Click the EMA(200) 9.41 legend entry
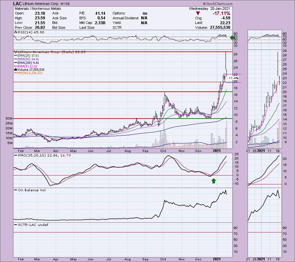Image resolution: width=295 pixels, height=262 pixels. [x=27, y=63]
